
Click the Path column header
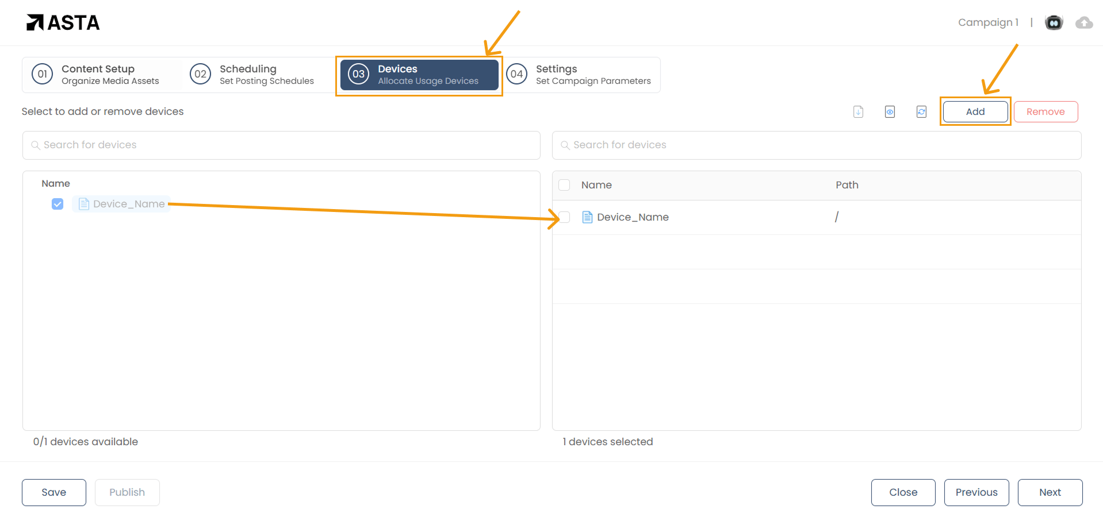(847, 185)
